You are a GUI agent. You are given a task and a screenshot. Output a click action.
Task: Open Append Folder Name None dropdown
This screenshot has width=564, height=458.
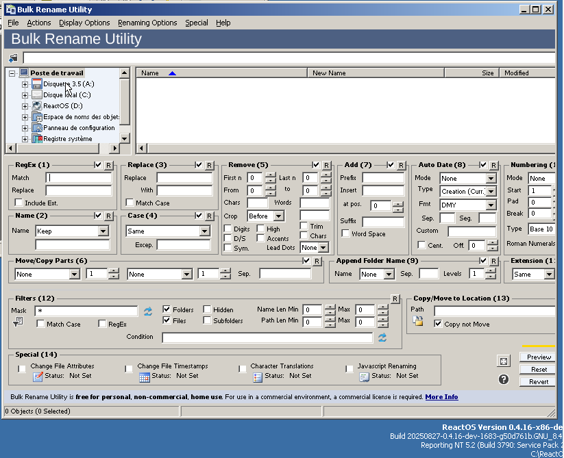click(389, 274)
